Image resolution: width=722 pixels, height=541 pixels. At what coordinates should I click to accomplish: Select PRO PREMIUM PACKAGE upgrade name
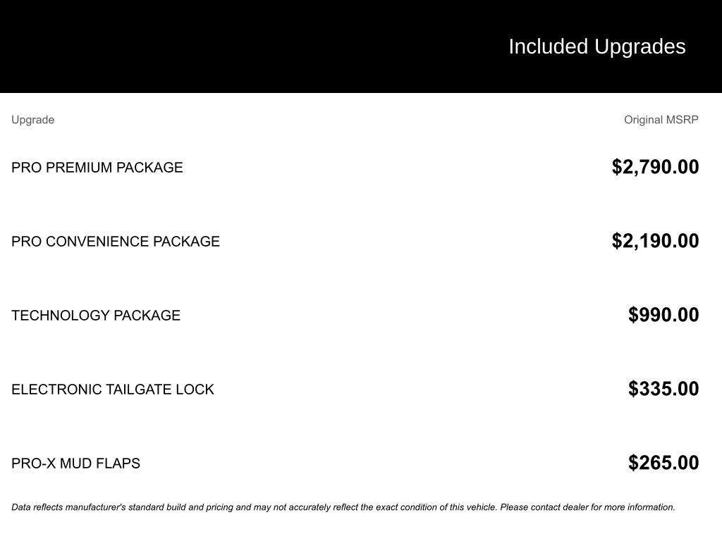(97, 168)
